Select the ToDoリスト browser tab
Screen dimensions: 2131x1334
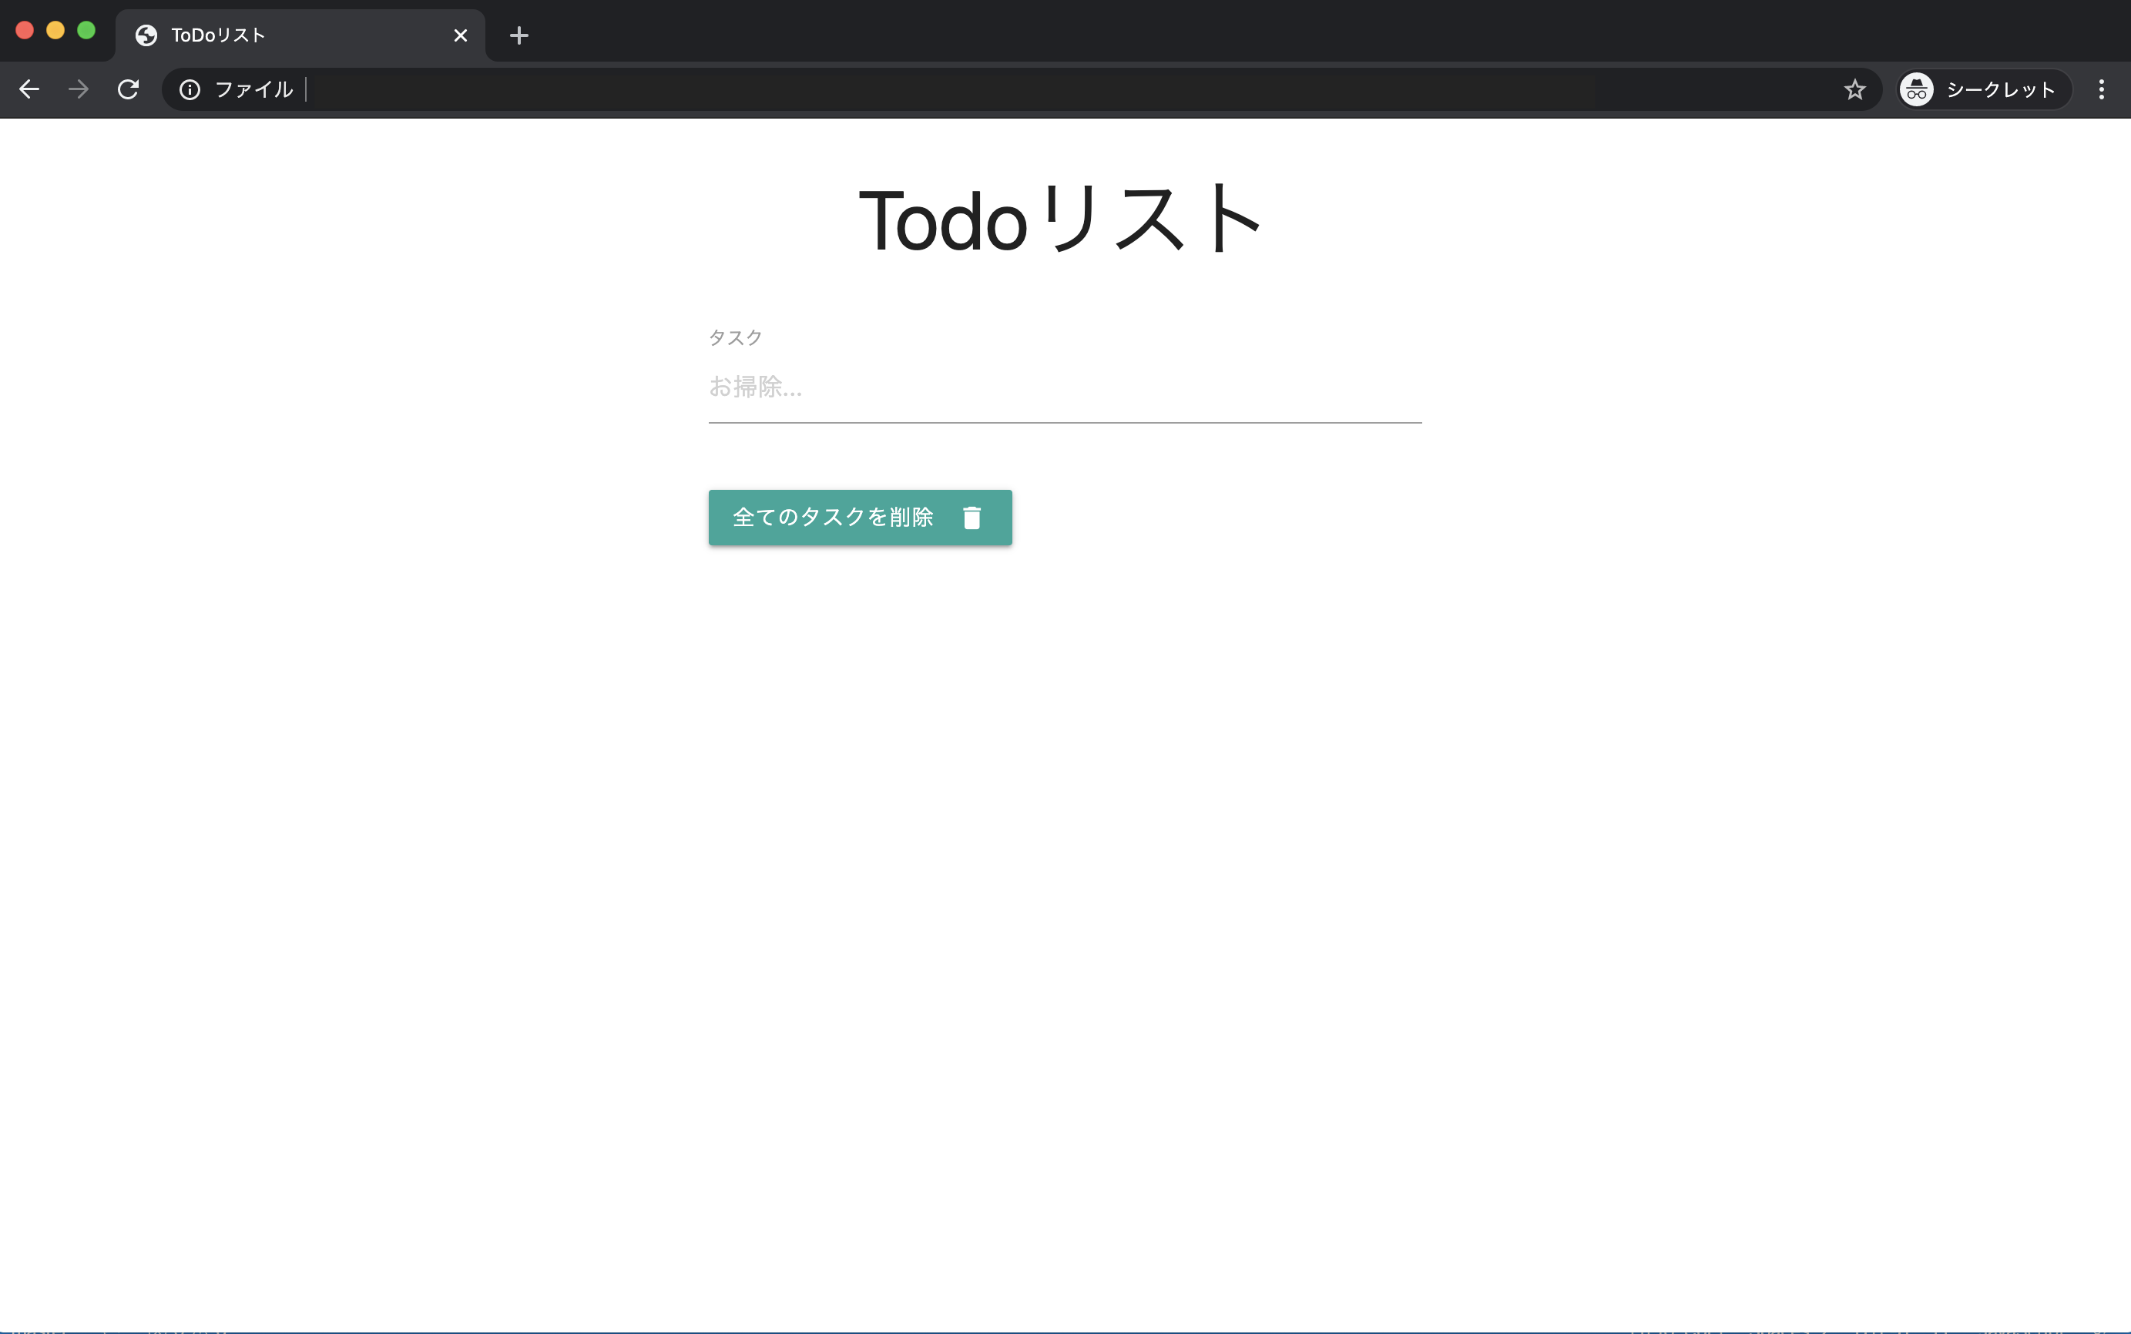point(300,35)
